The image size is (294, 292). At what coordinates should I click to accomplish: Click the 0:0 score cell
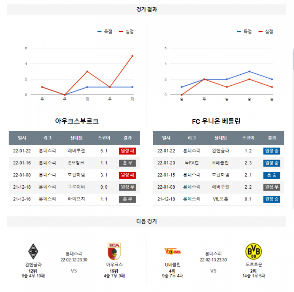coord(104,187)
